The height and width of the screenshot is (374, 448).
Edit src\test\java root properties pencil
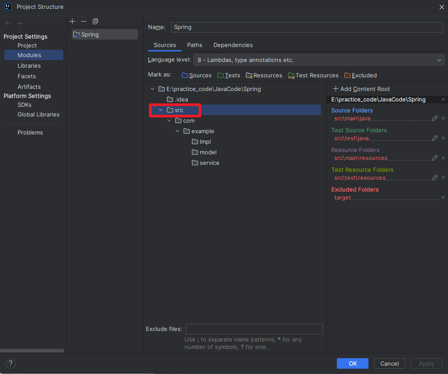point(435,138)
